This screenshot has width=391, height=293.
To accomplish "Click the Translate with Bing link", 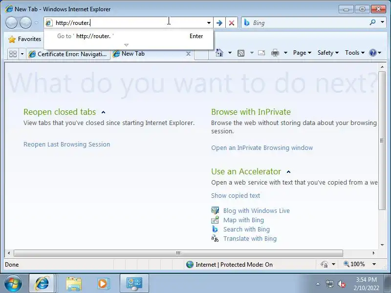I will 250,238.
